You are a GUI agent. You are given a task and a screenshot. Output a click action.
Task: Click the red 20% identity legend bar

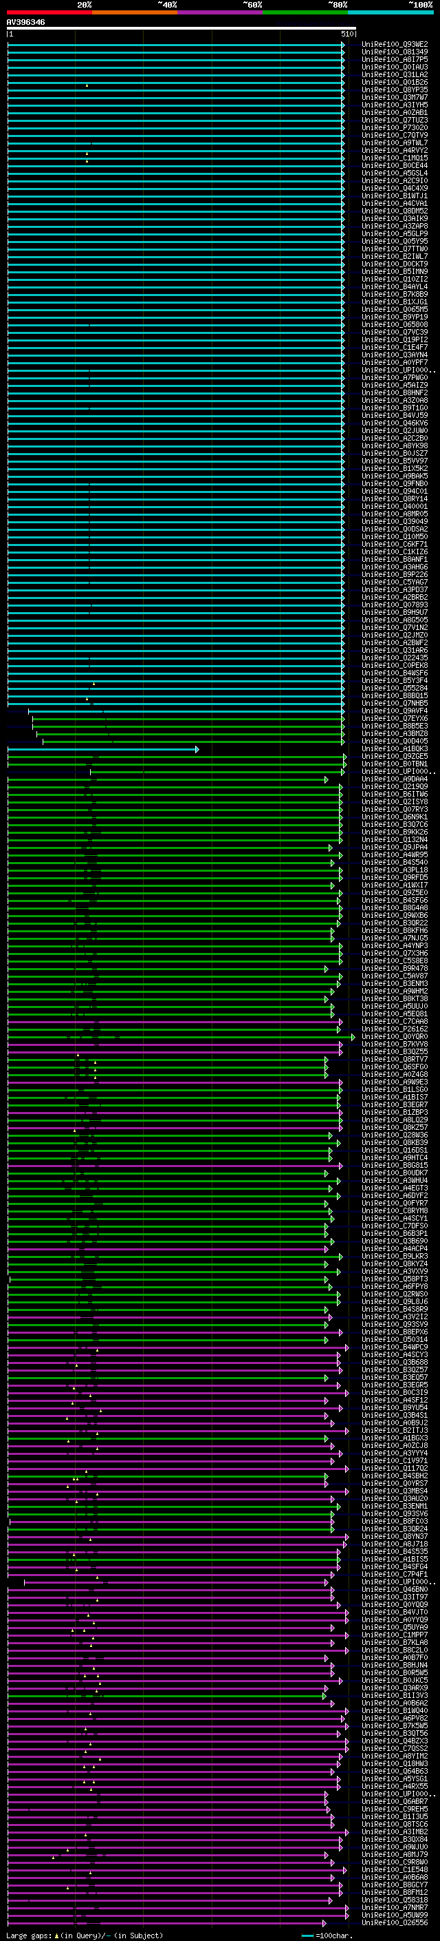point(49,12)
